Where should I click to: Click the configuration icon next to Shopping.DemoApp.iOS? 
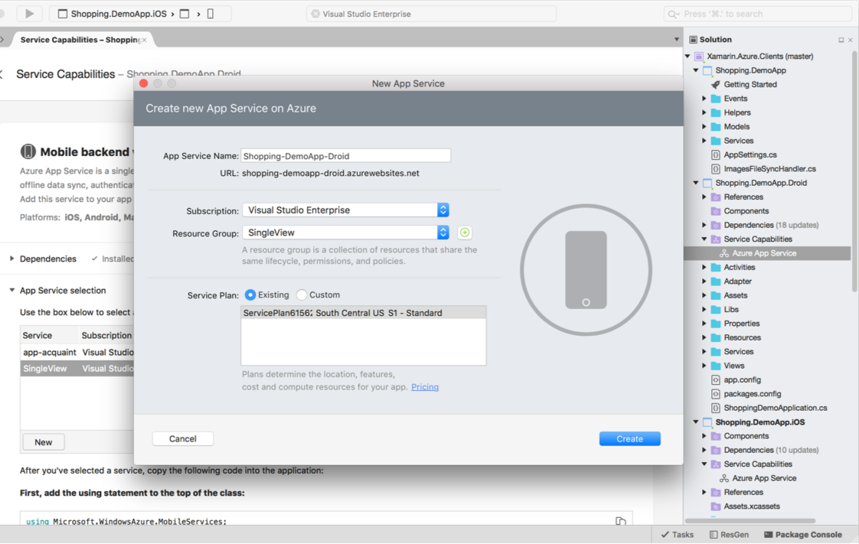185,14
